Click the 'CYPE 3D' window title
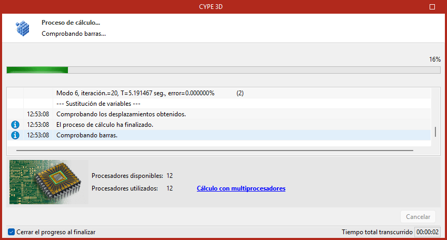447x240 pixels. (211, 7)
